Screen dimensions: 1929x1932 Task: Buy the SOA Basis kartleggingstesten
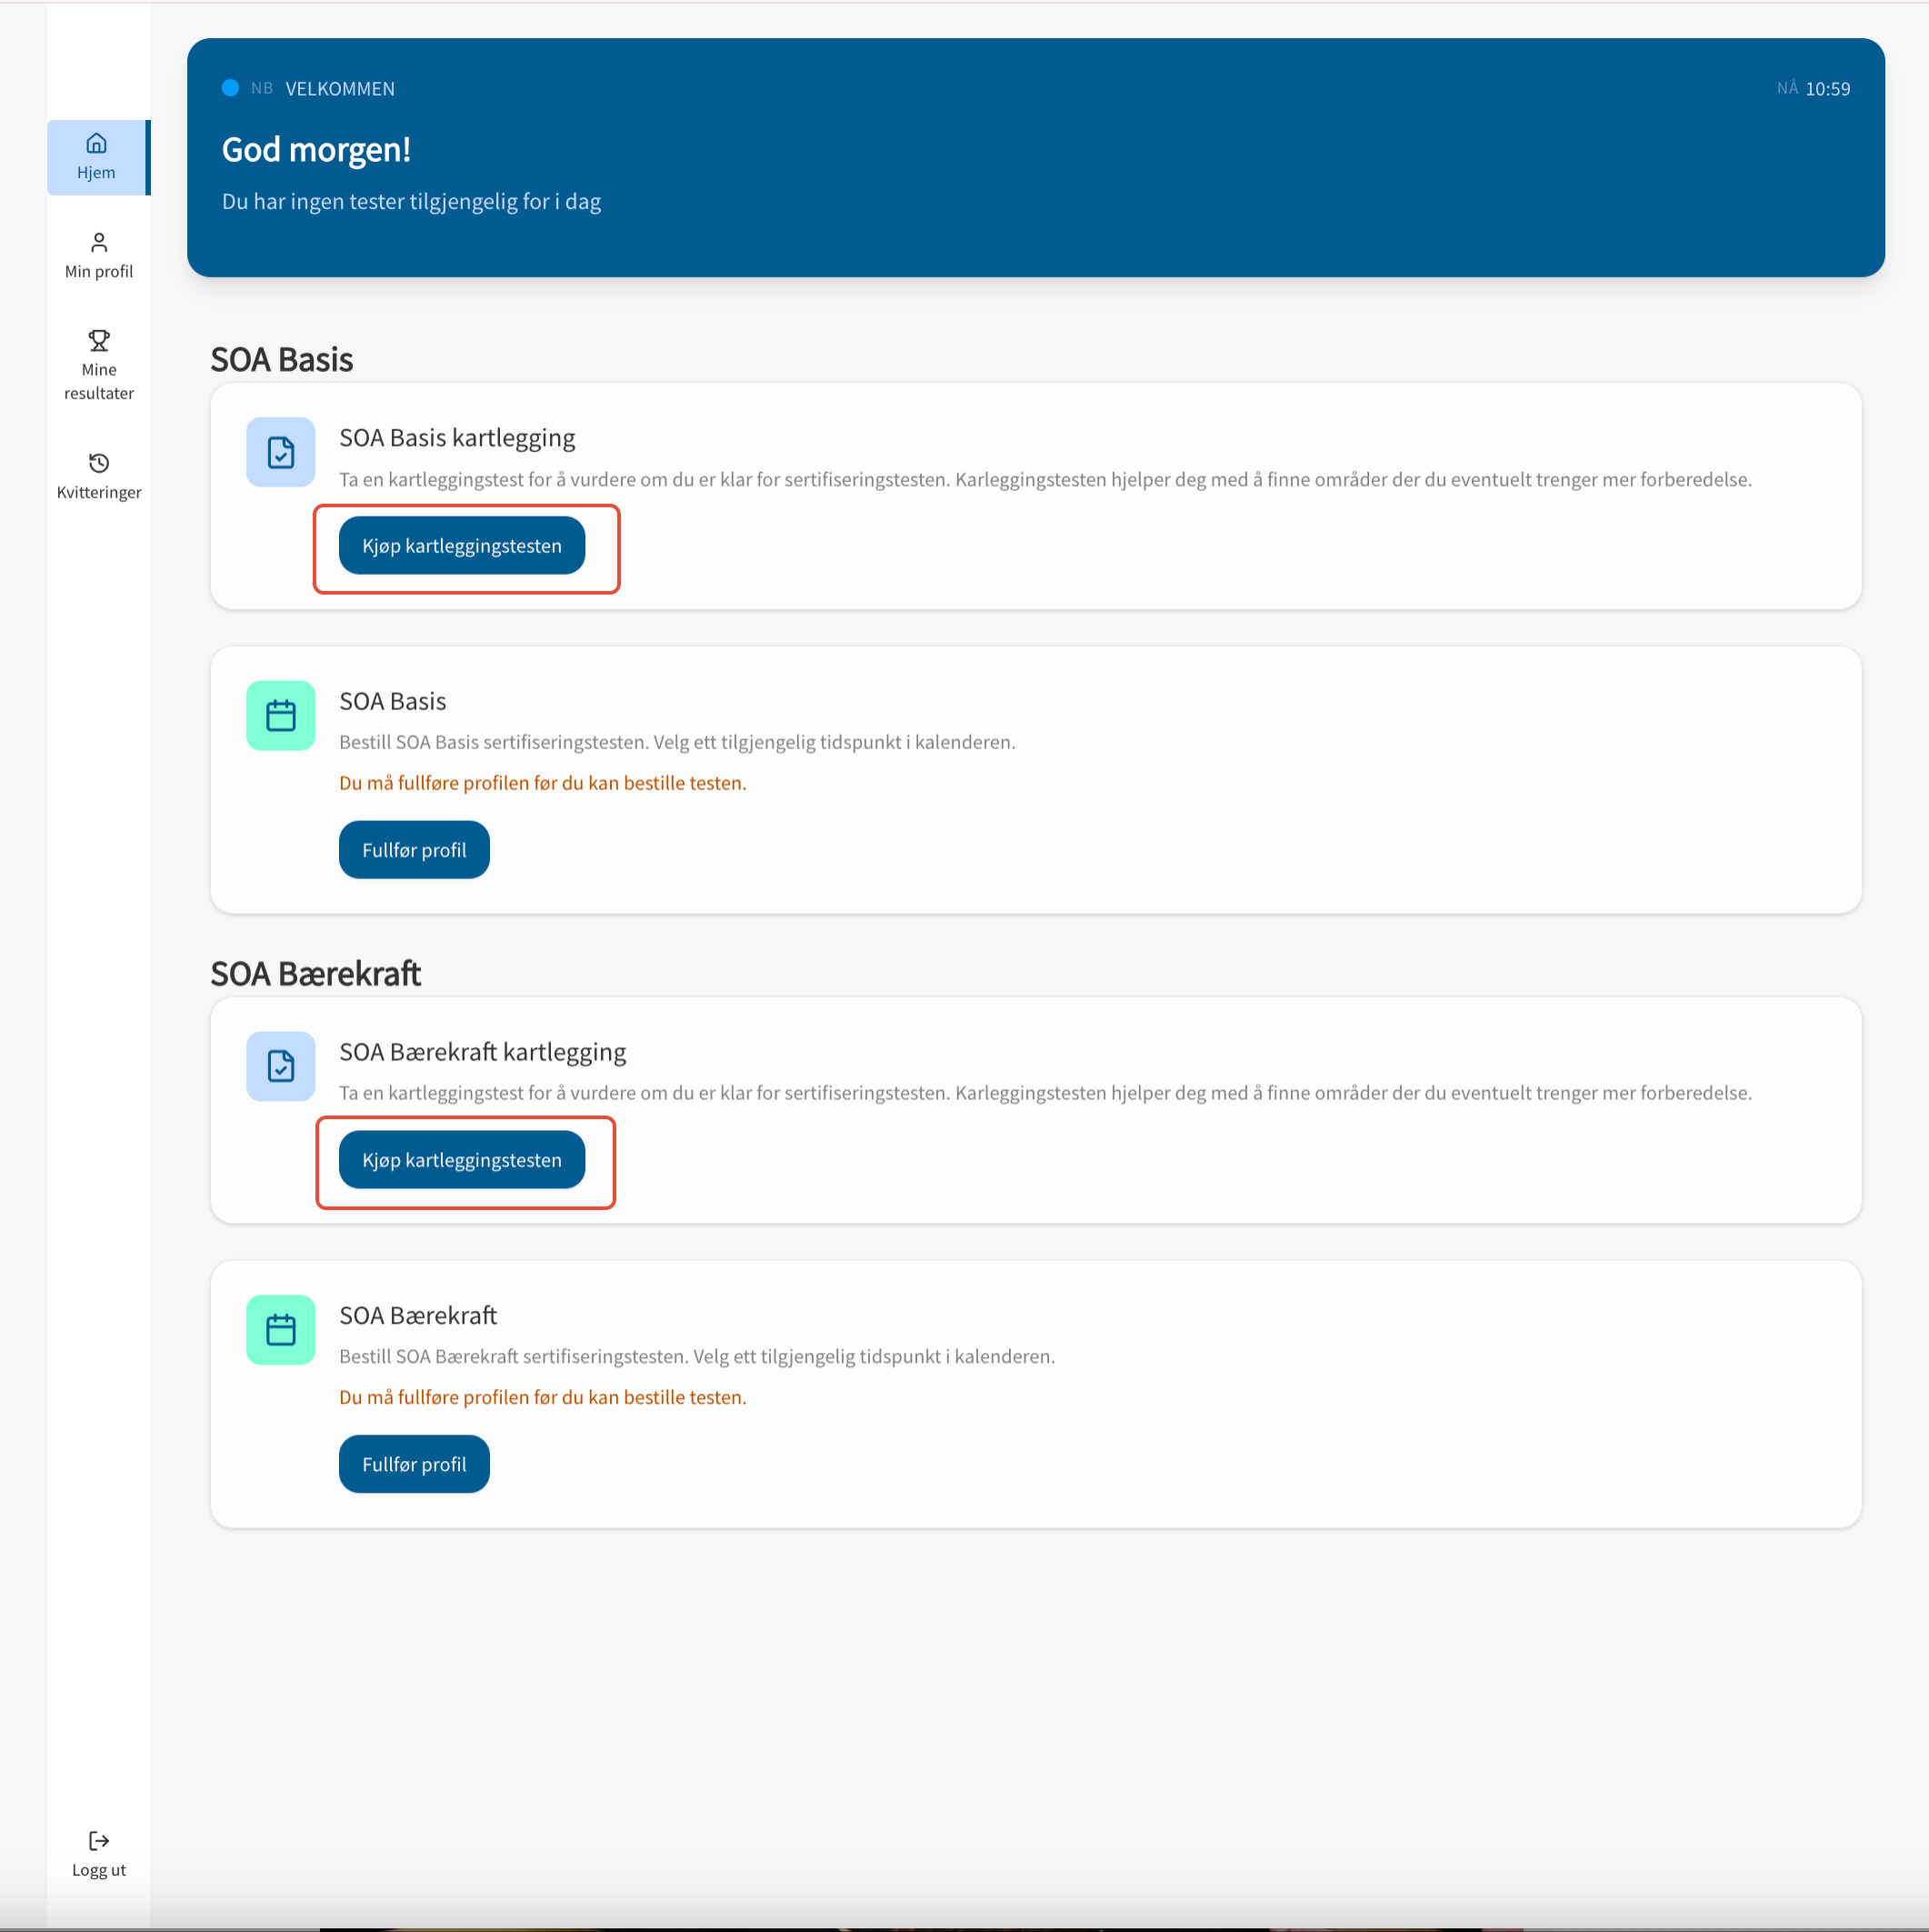(461, 546)
